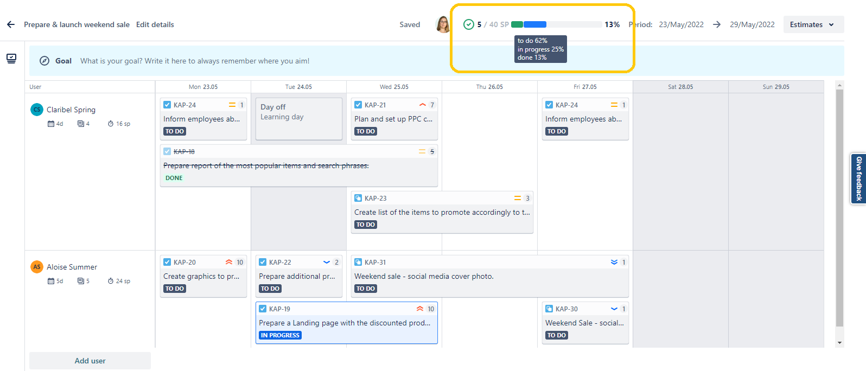Click the TO DO status on KAP-31

point(366,289)
